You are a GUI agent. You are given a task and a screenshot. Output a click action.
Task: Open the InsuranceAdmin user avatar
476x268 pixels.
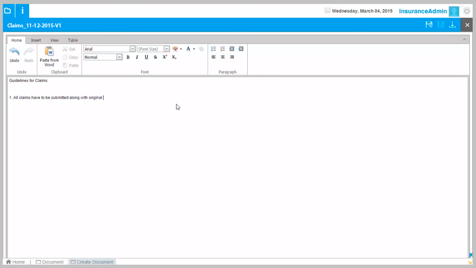[454, 11]
